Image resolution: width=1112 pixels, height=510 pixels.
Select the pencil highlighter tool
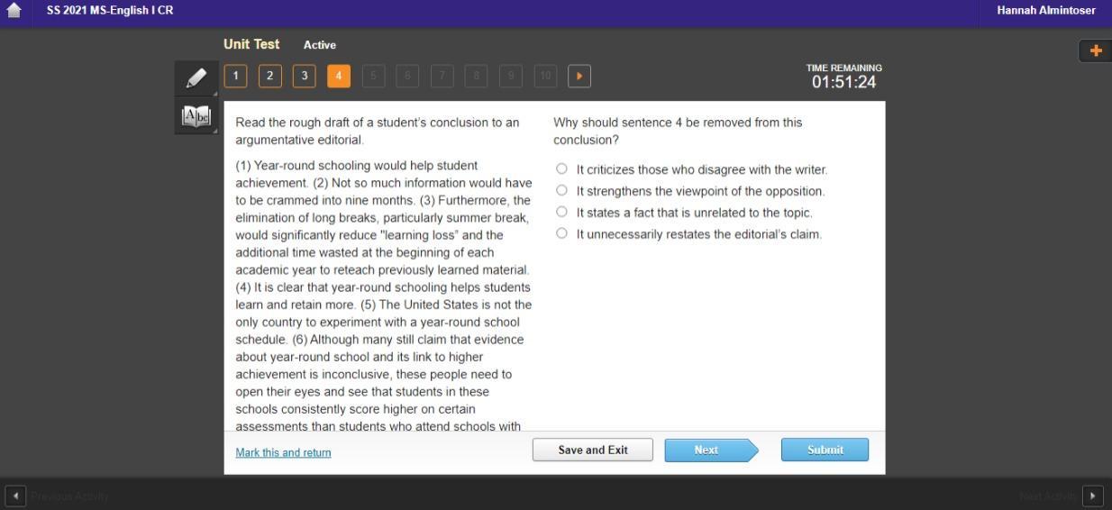(x=196, y=77)
